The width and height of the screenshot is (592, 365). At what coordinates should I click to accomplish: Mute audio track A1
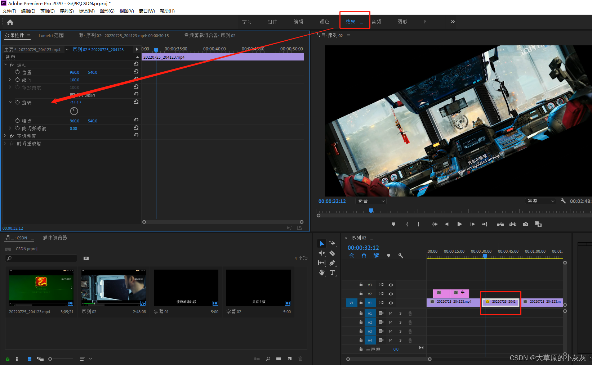point(391,313)
